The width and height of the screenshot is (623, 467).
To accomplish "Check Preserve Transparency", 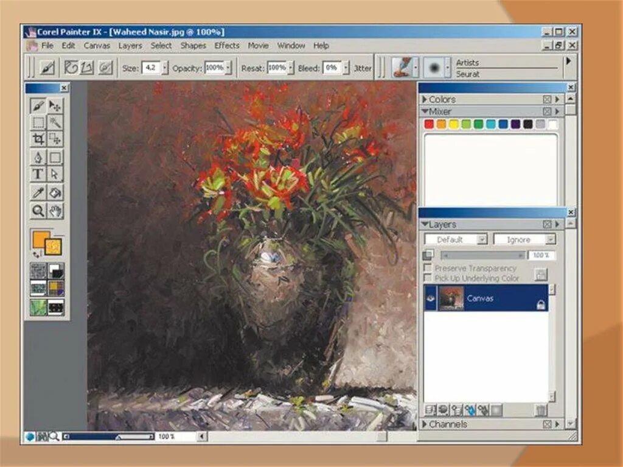I will [x=428, y=267].
